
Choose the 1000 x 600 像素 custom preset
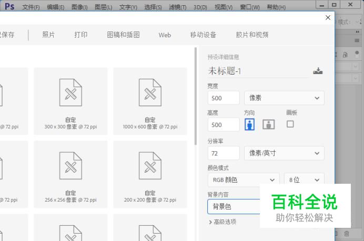(150, 101)
